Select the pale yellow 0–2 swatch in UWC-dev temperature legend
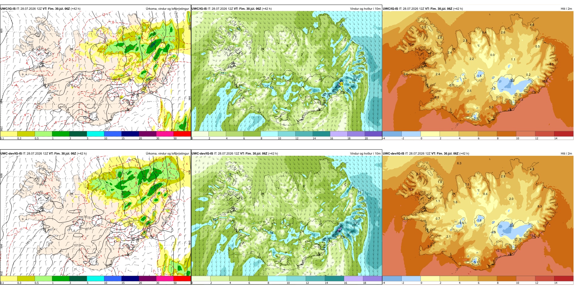Viewport: 579px width, 289px height. click(x=430, y=279)
